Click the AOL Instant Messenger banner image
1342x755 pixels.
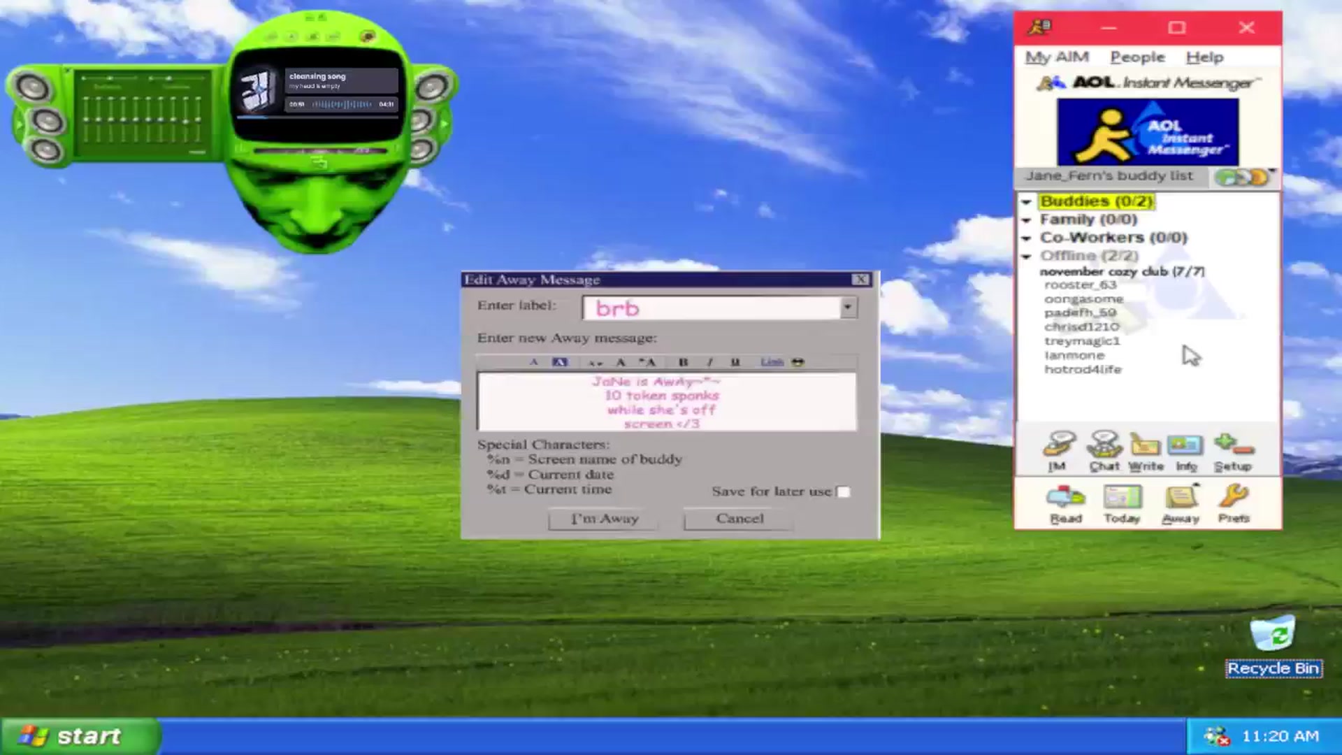click(1148, 132)
